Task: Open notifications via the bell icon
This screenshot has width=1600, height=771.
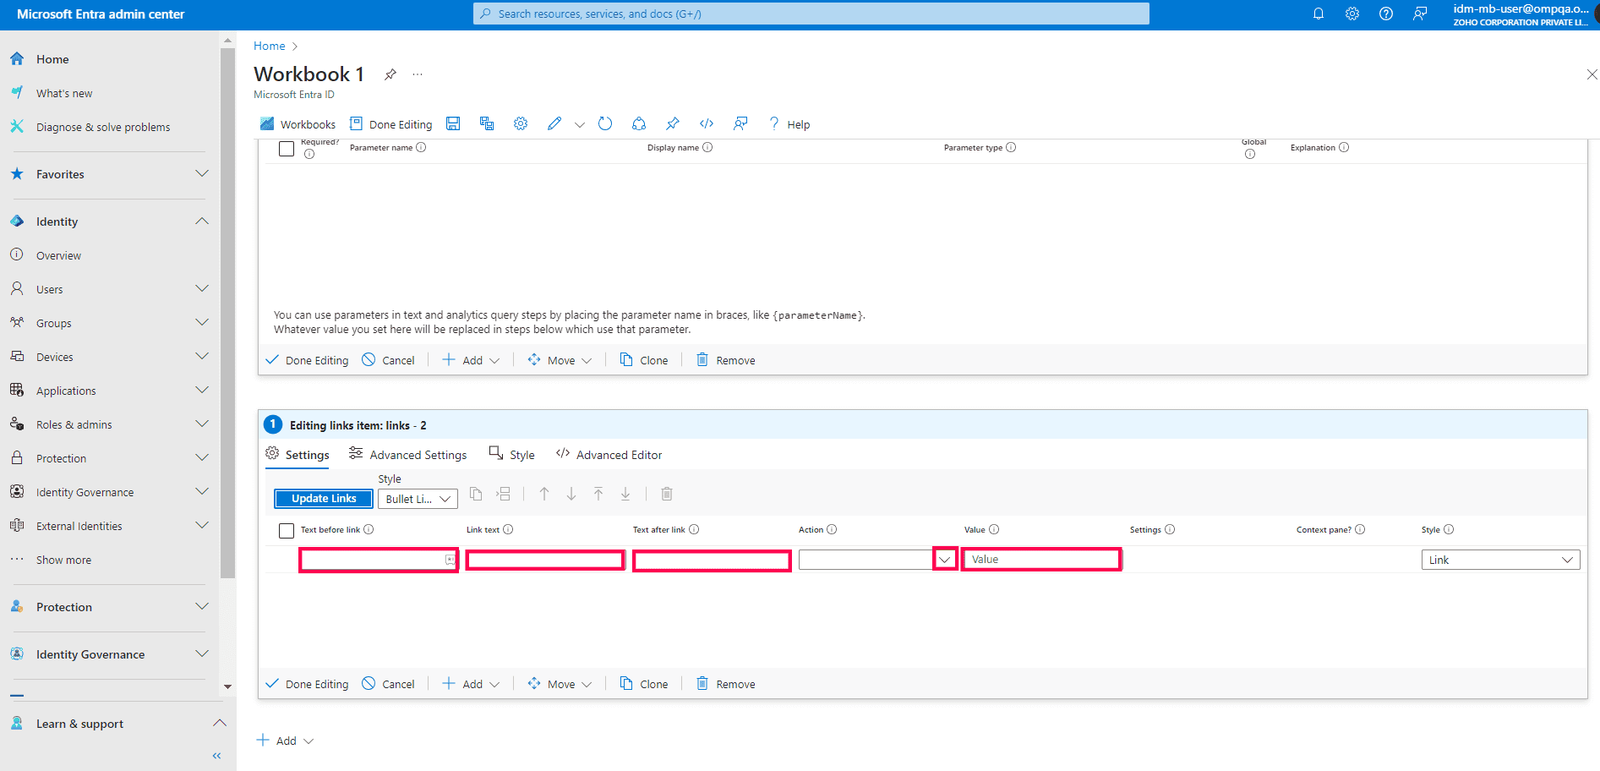Action: tap(1318, 14)
